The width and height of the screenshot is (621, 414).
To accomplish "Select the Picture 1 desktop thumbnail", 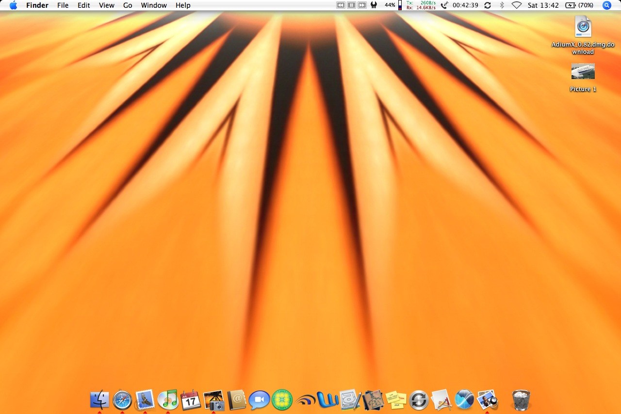I will tap(583, 72).
